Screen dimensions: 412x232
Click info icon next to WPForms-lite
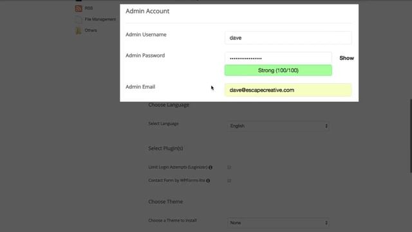point(208,180)
